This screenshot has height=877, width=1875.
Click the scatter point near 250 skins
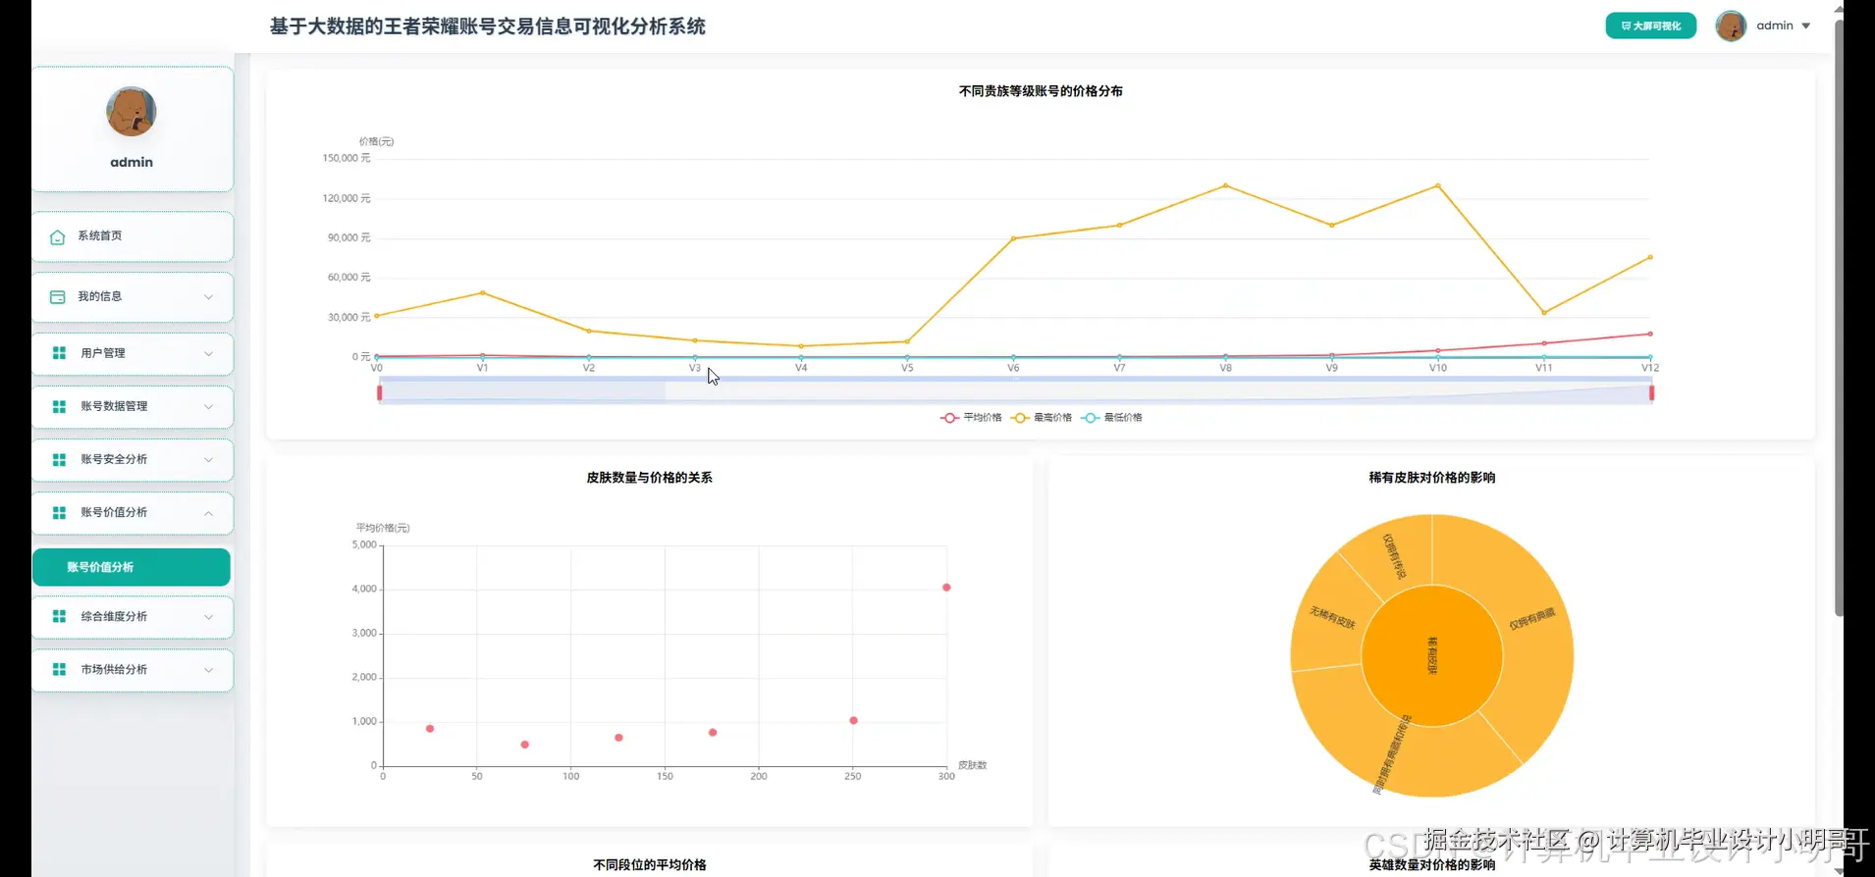tap(853, 720)
